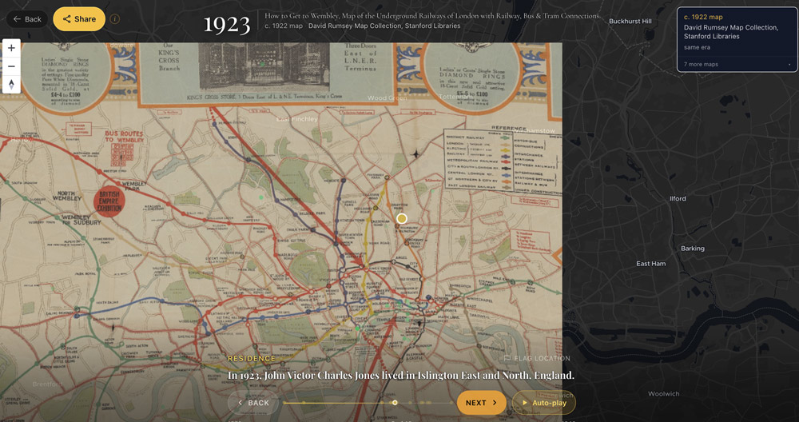Start Auto-play of the timeline
799x422 pixels.
[543, 403]
